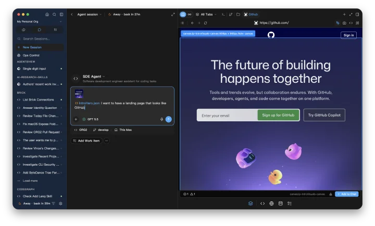Click the plus attachment button in the prompt box
The width and height of the screenshot is (375, 226).
pos(76,119)
